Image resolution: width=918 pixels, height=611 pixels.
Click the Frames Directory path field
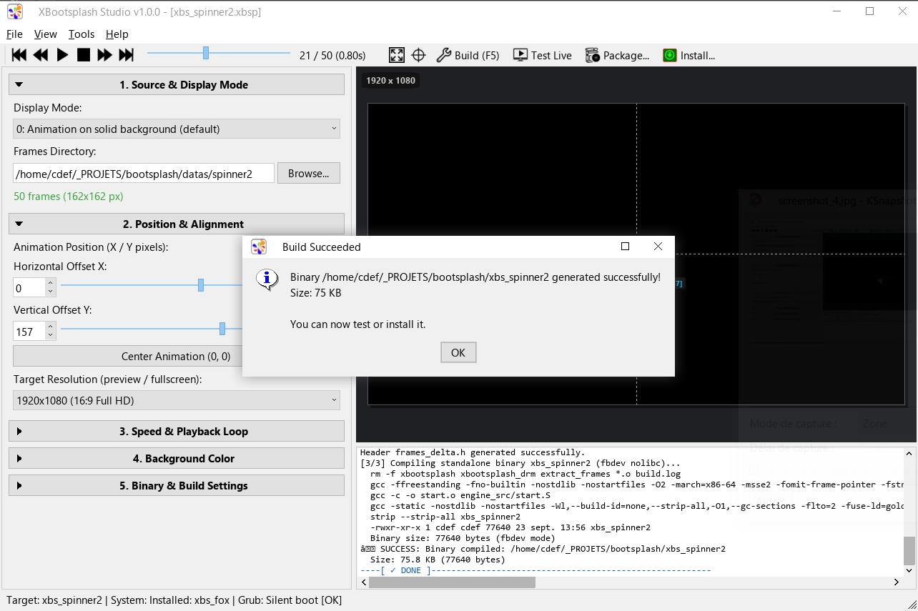pos(144,173)
